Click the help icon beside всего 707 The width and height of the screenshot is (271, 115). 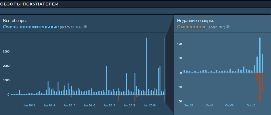tap(228, 27)
